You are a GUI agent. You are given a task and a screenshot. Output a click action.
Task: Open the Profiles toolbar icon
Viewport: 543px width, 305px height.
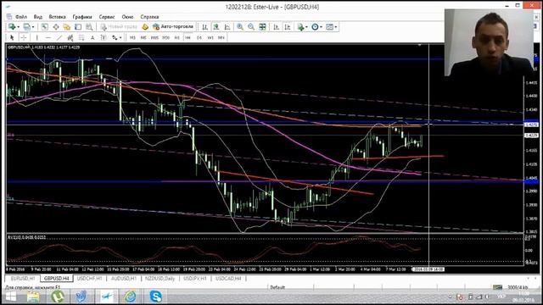click(27, 27)
